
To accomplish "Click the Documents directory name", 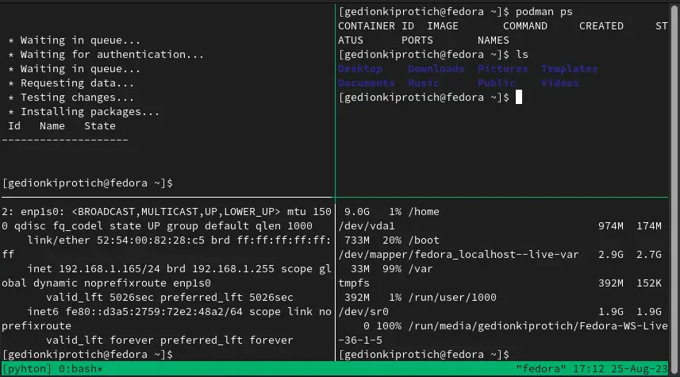I will point(367,83).
